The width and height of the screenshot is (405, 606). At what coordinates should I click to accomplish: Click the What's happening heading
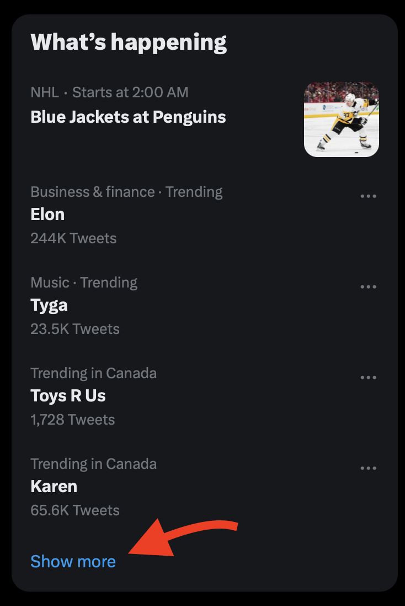pyautogui.click(x=129, y=43)
